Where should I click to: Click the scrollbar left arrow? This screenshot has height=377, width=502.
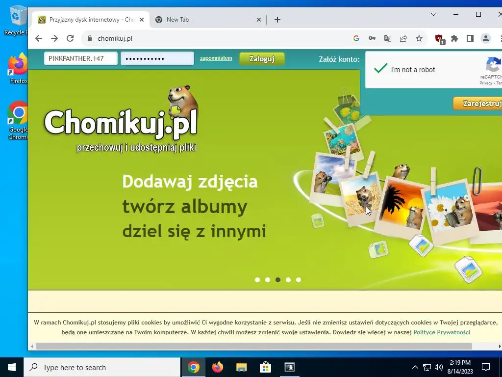click(x=31, y=346)
